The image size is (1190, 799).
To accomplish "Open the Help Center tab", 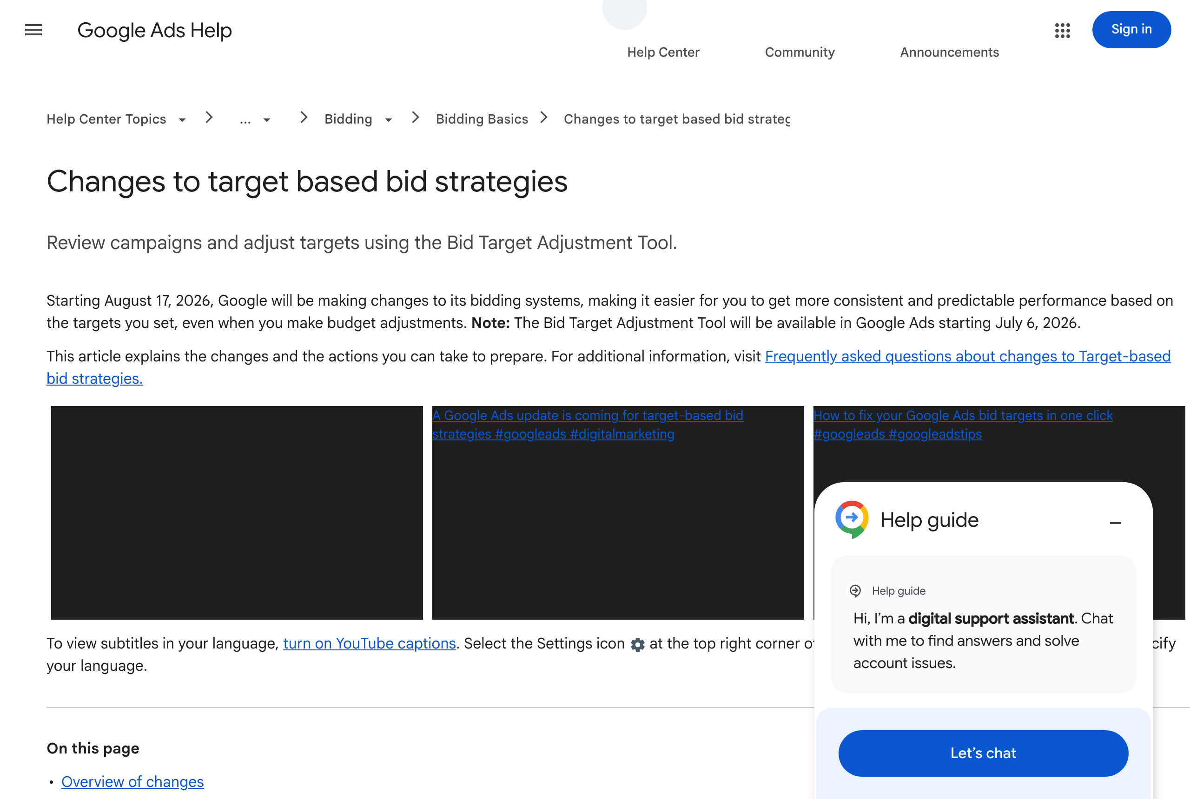I will (x=663, y=52).
